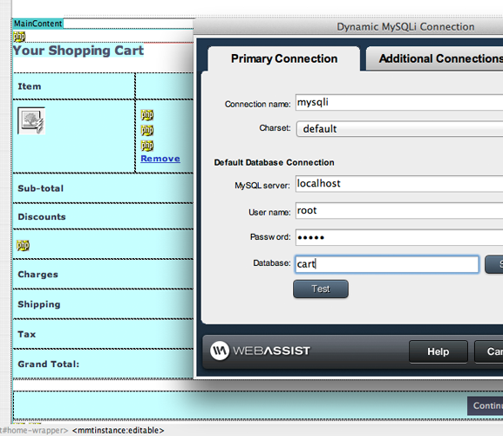Select the third PHP icon above Remove
Image resolution: width=503 pixels, height=436 pixels.
pyautogui.click(x=147, y=146)
